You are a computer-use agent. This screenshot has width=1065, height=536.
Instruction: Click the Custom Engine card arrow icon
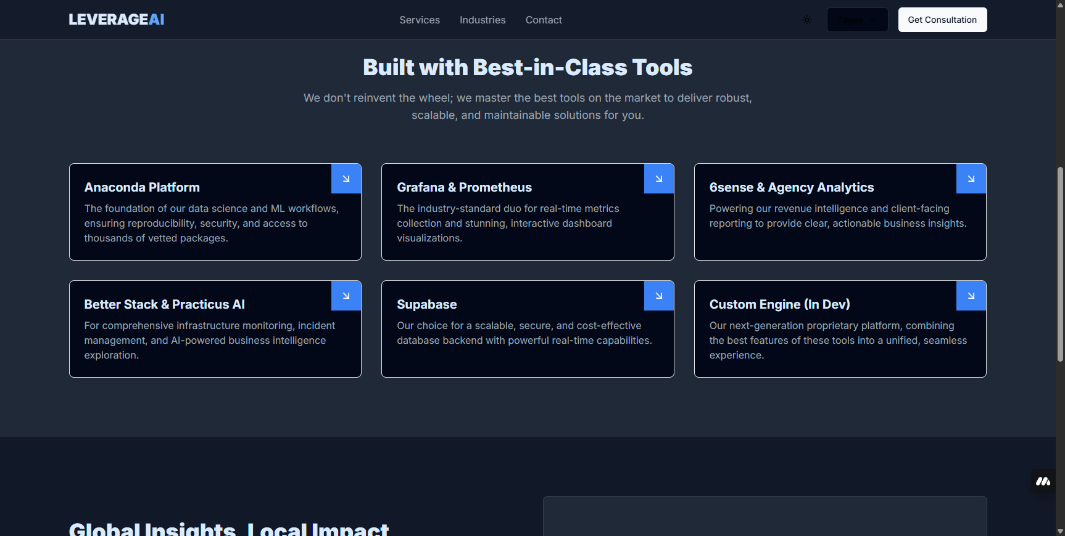(x=971, y=296)
